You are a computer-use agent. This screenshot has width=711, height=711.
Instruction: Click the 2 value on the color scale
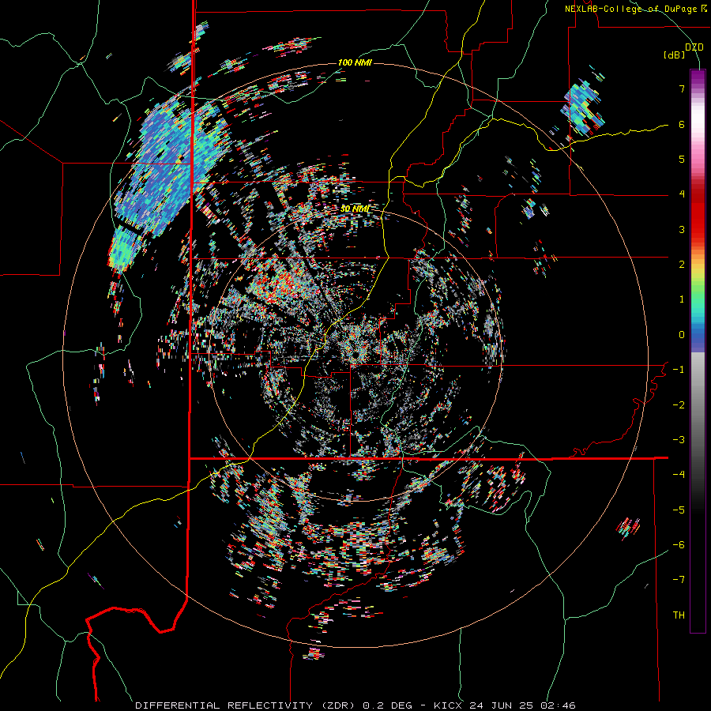pos(682,265)
